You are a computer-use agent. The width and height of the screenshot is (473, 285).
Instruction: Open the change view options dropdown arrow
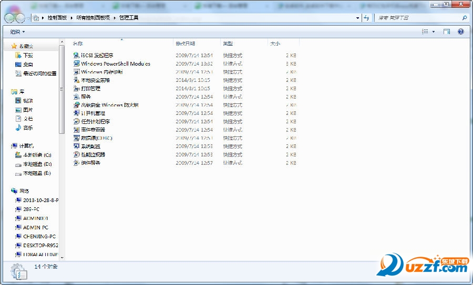[434, 31]
